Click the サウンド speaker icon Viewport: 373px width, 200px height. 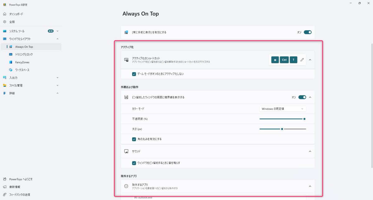point(126,151)
